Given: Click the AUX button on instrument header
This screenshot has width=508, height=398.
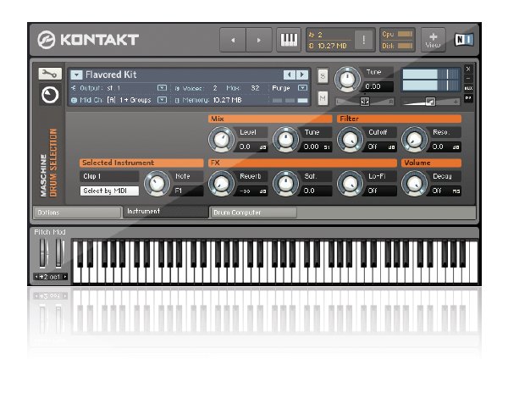Looking at the screenshot, I should [468, 88].
